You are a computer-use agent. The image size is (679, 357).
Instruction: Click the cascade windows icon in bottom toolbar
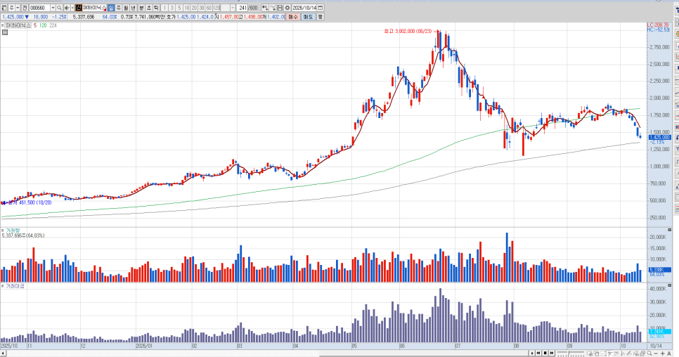point(642,353)
